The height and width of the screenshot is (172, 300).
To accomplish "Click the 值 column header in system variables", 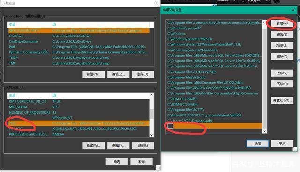I will (101, 95).
